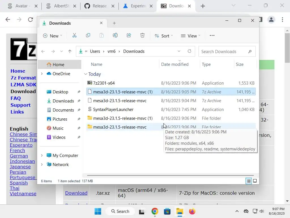Click the Chrome page vertical scrollbar
The image size is (290, 218).
(287, 48)
